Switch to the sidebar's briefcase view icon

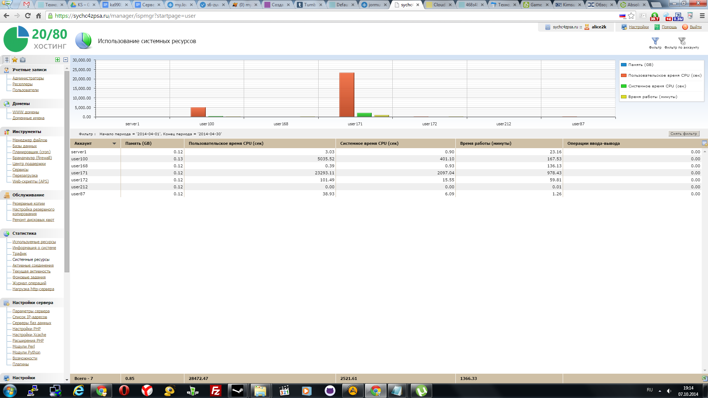click(23, 60)
